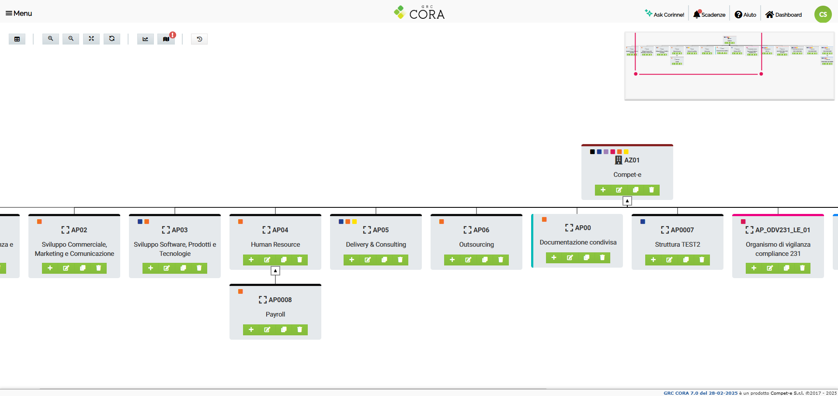Edit the Human Resource AP04 node

267,260
